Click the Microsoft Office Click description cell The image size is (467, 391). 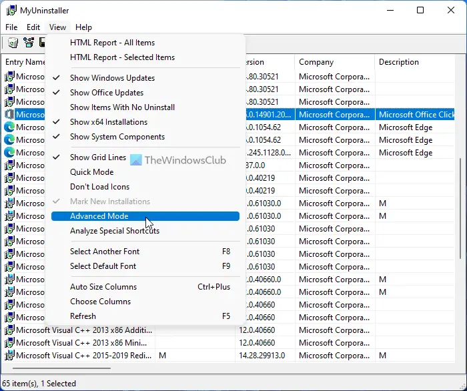[415, 115]
